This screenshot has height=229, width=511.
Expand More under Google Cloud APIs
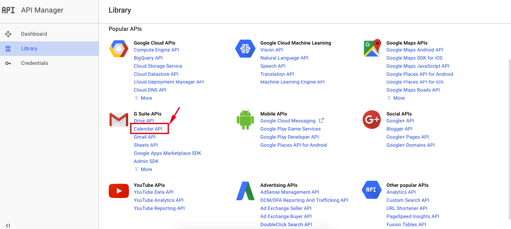coord(143,98)
